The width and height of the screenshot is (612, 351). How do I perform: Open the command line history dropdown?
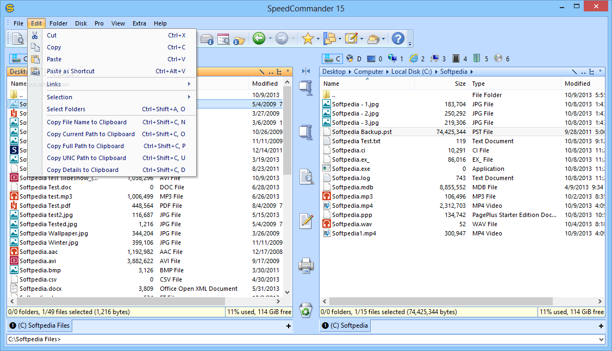(x=601, y=339)
